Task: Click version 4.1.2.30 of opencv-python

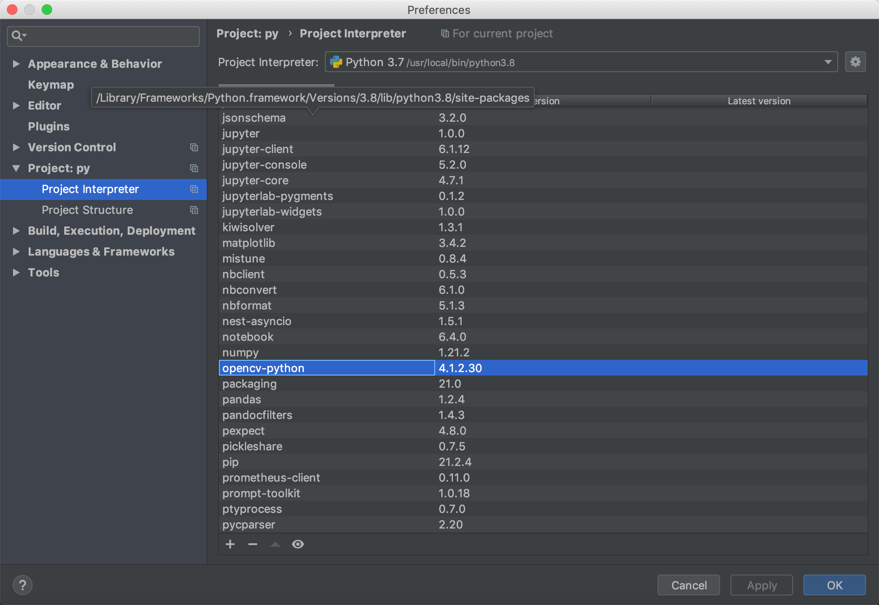Action: [460, 368]
